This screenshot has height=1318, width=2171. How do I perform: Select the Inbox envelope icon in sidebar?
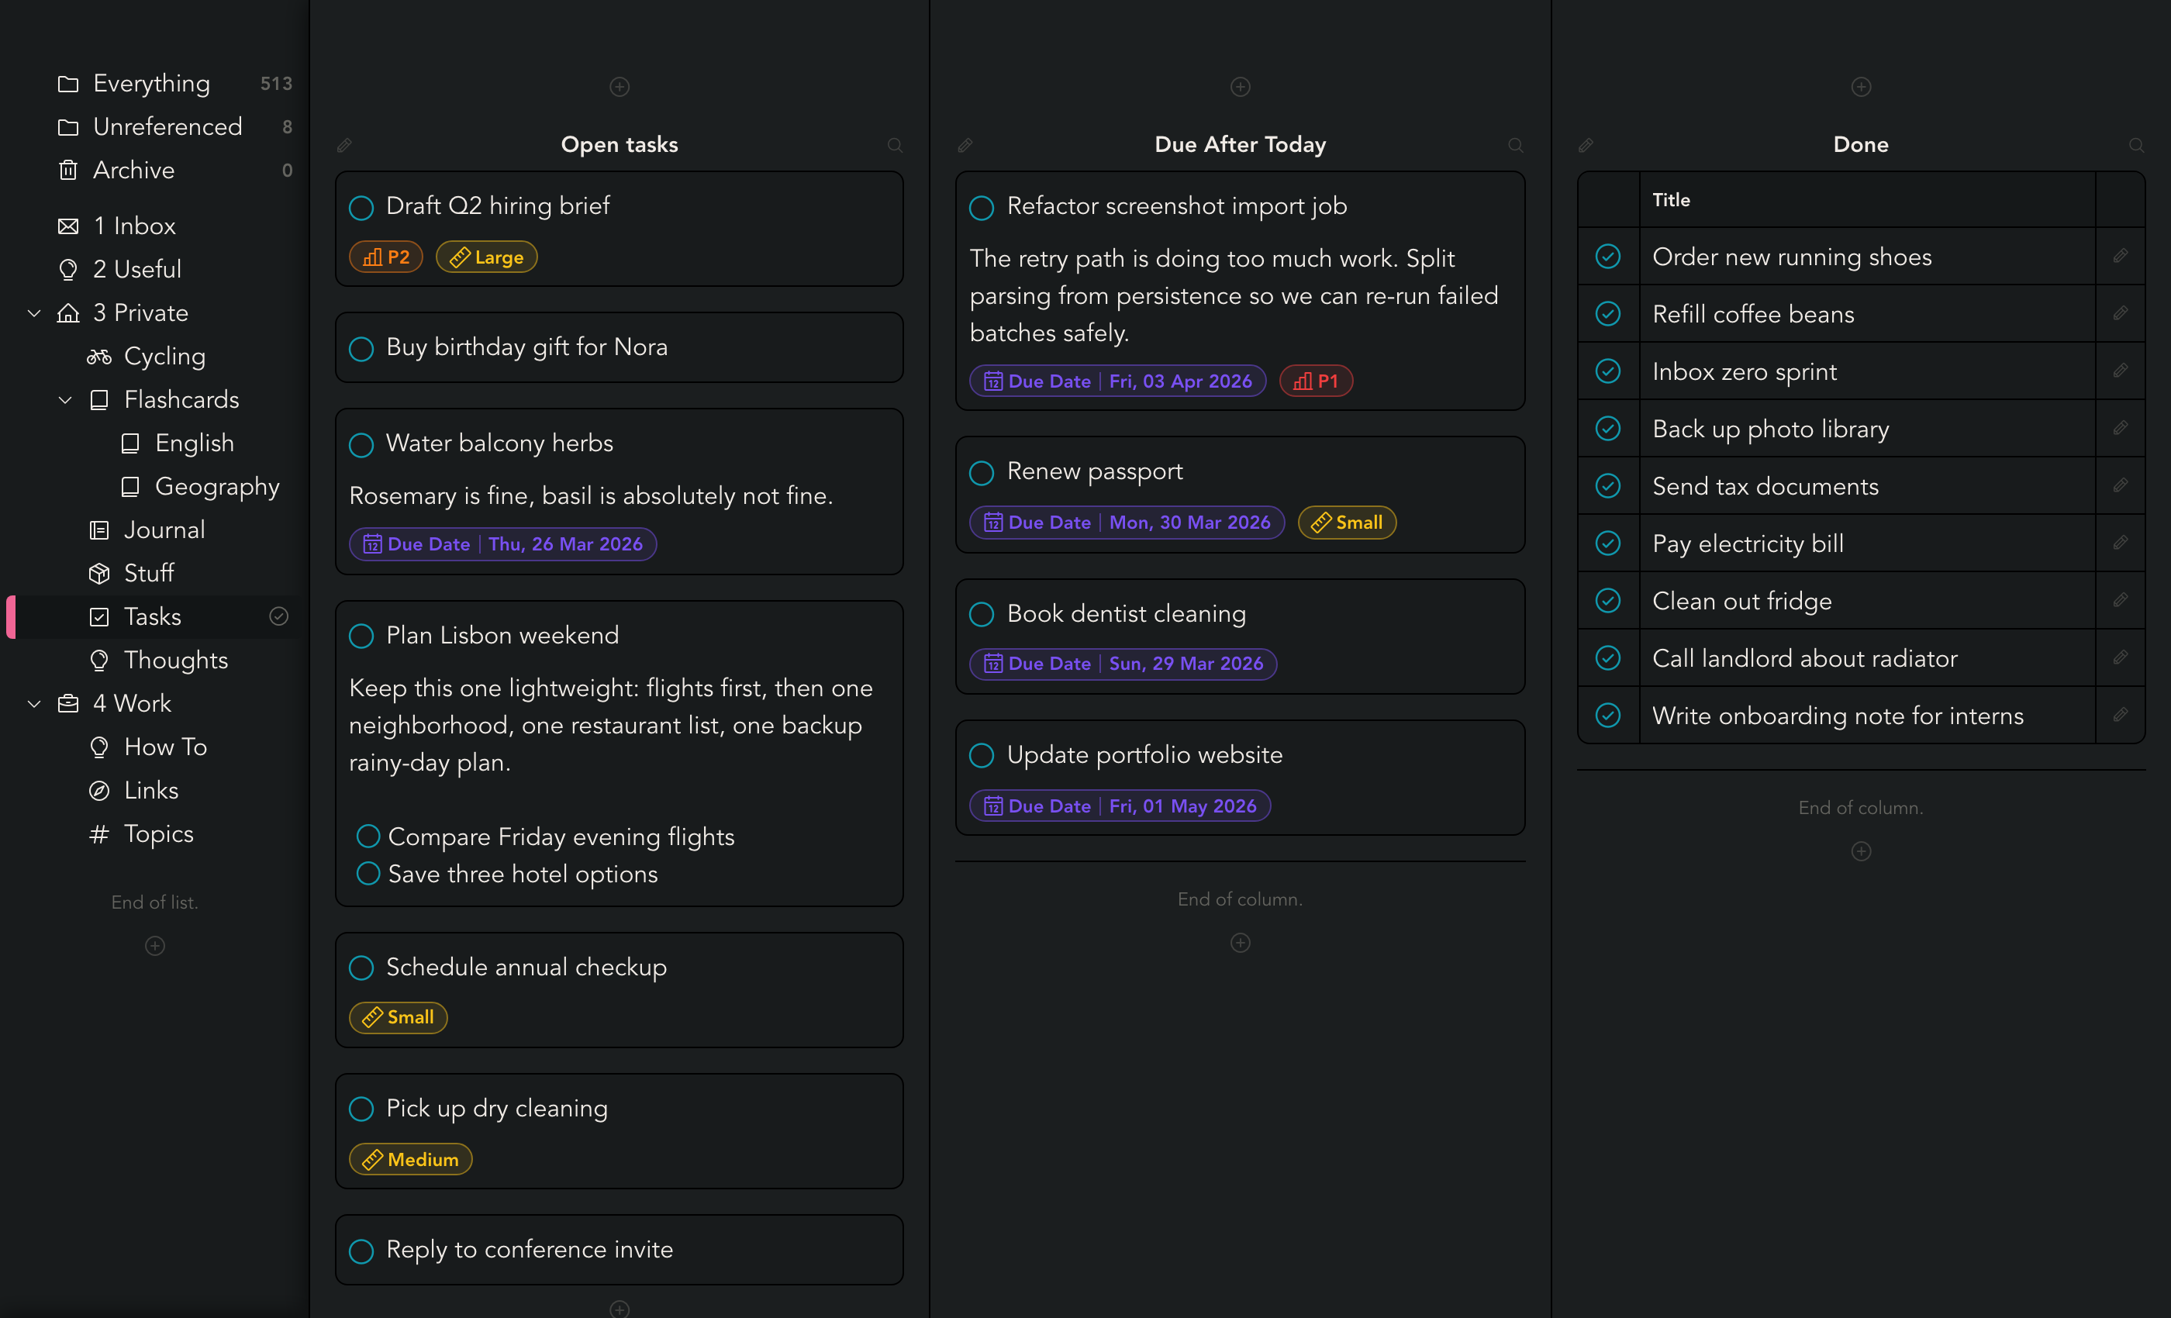pos(68,226)
